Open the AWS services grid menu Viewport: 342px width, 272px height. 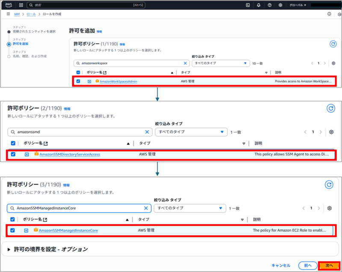click(x=21, y=5)
